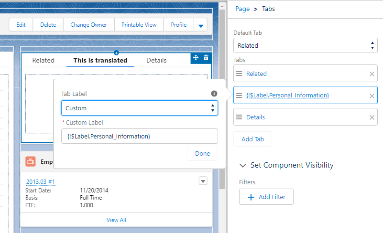The width and height of the screenshot is (383, 233).
Task: Click the move component handle icon
Action: point(196,58)
